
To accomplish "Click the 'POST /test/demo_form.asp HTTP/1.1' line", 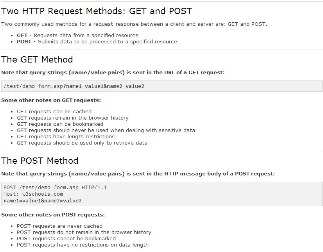I will [55, 188].
